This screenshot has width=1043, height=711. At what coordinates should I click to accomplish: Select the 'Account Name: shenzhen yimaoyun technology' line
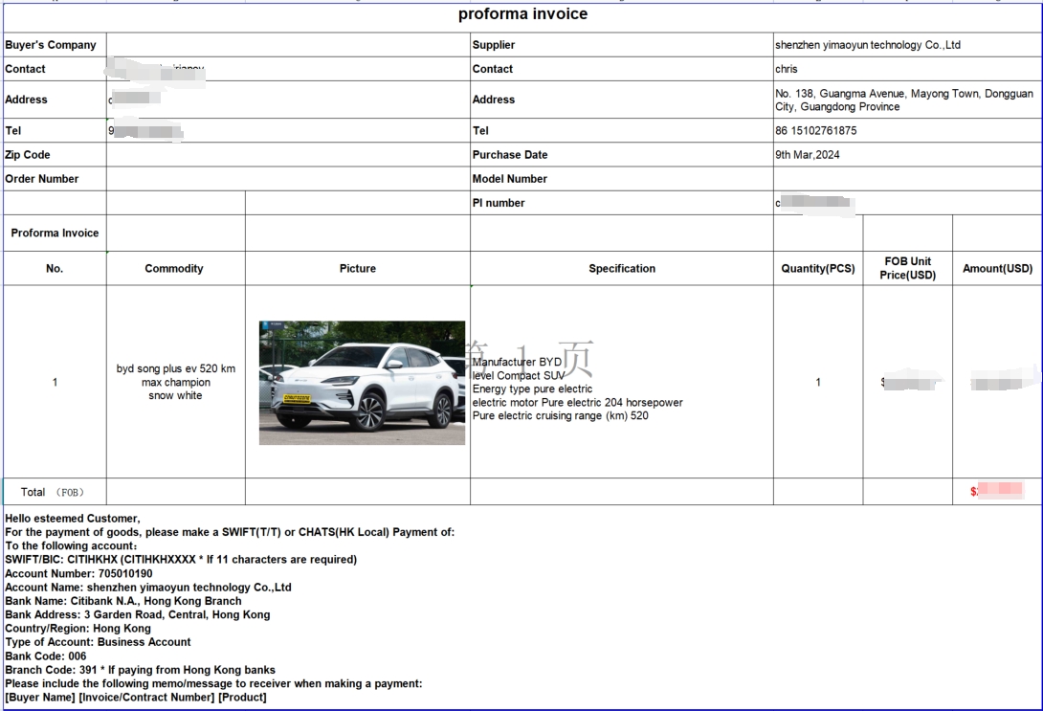[x=148, y=588]
